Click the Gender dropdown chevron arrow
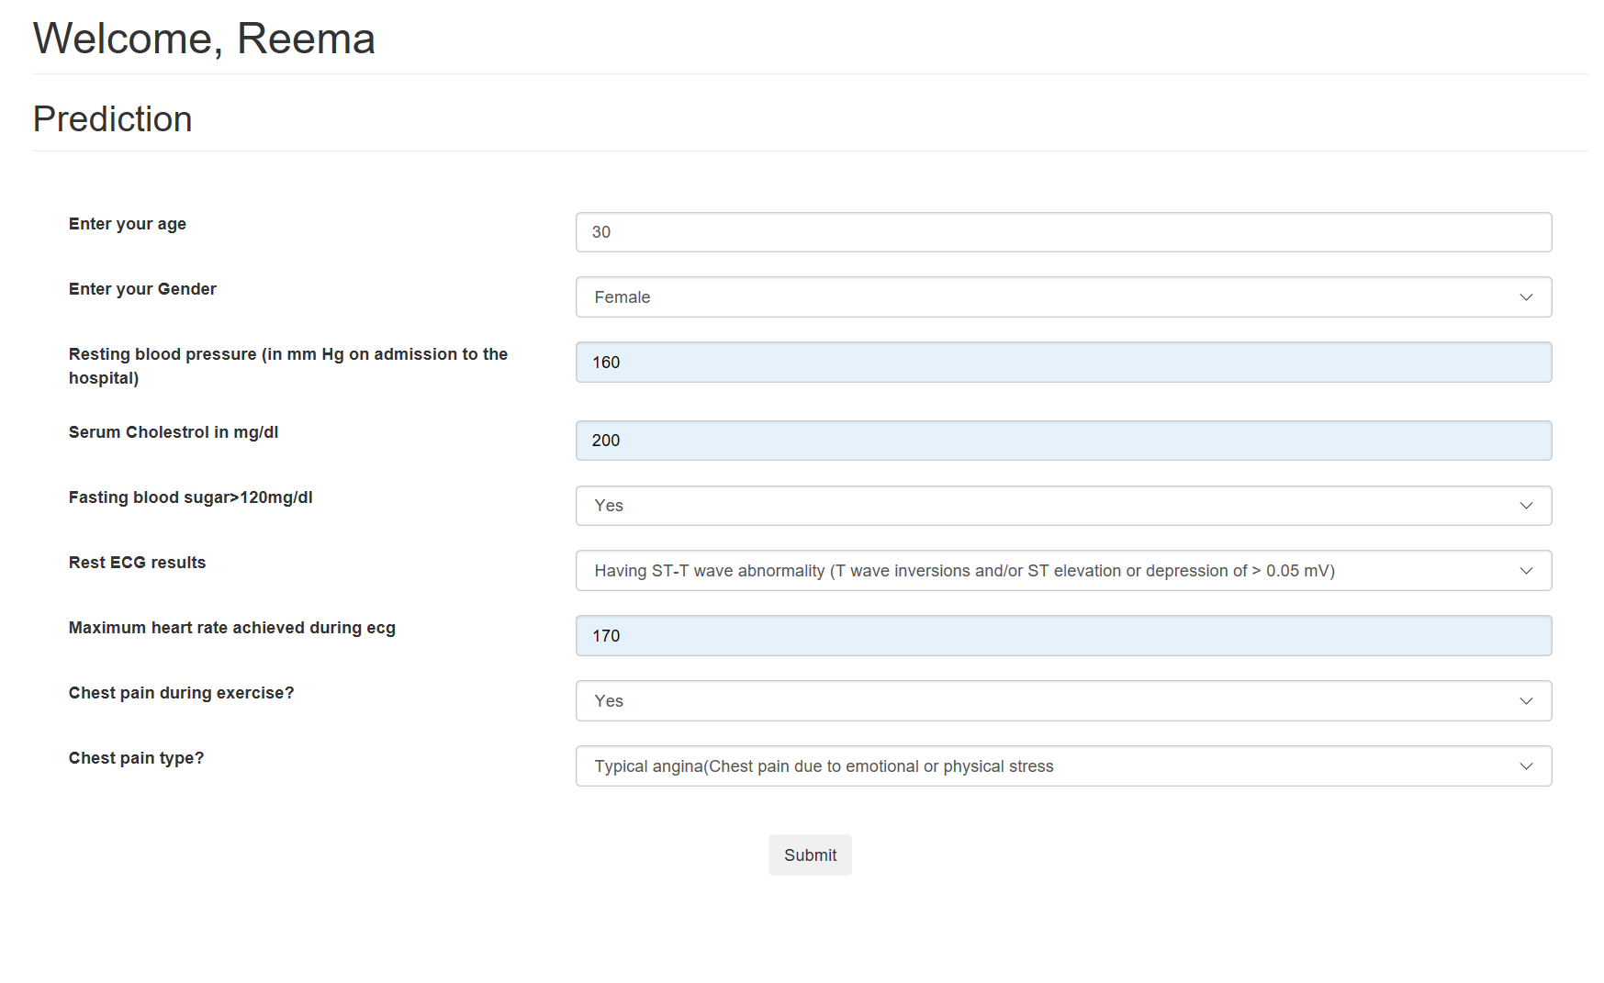This screenshot has height=983, width=1604. 1526,297
